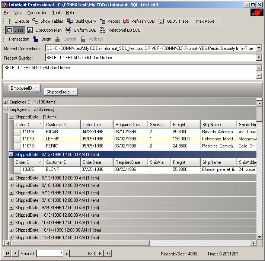Begin a new transaction
This screenshot has height=261, width=265.
pos(36,39)
